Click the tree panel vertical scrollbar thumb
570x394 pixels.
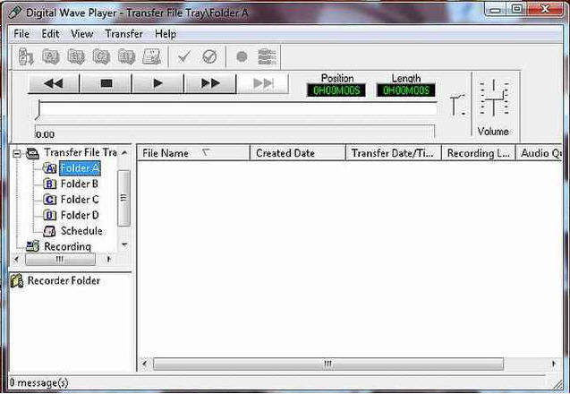(124, 198)
